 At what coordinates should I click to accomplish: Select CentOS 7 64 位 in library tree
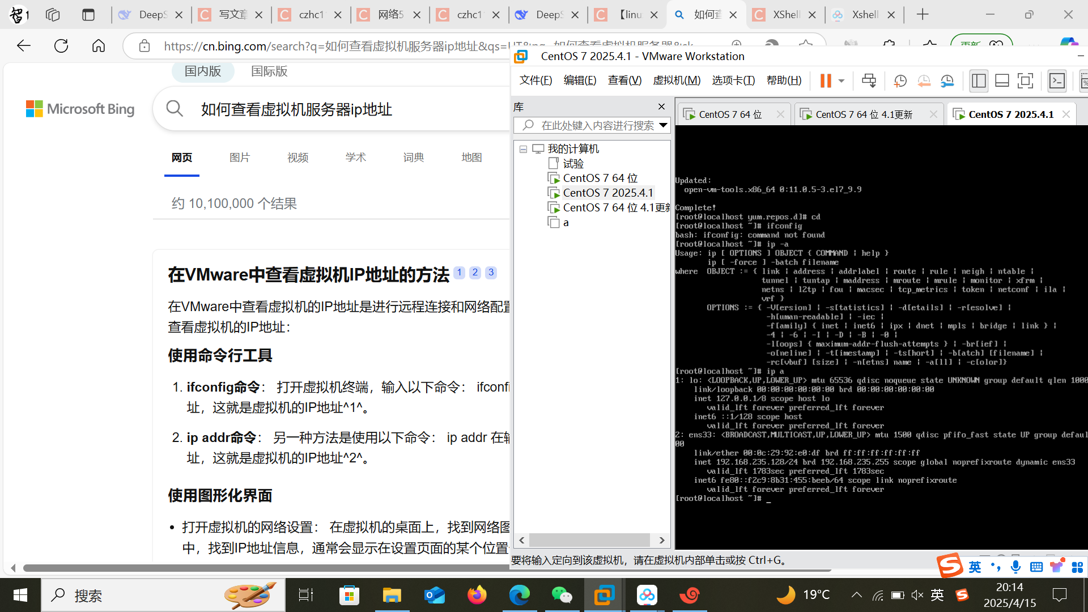[600, 178]
